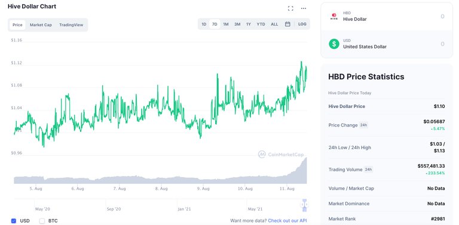Select the 1M time range

pos(226,24)
